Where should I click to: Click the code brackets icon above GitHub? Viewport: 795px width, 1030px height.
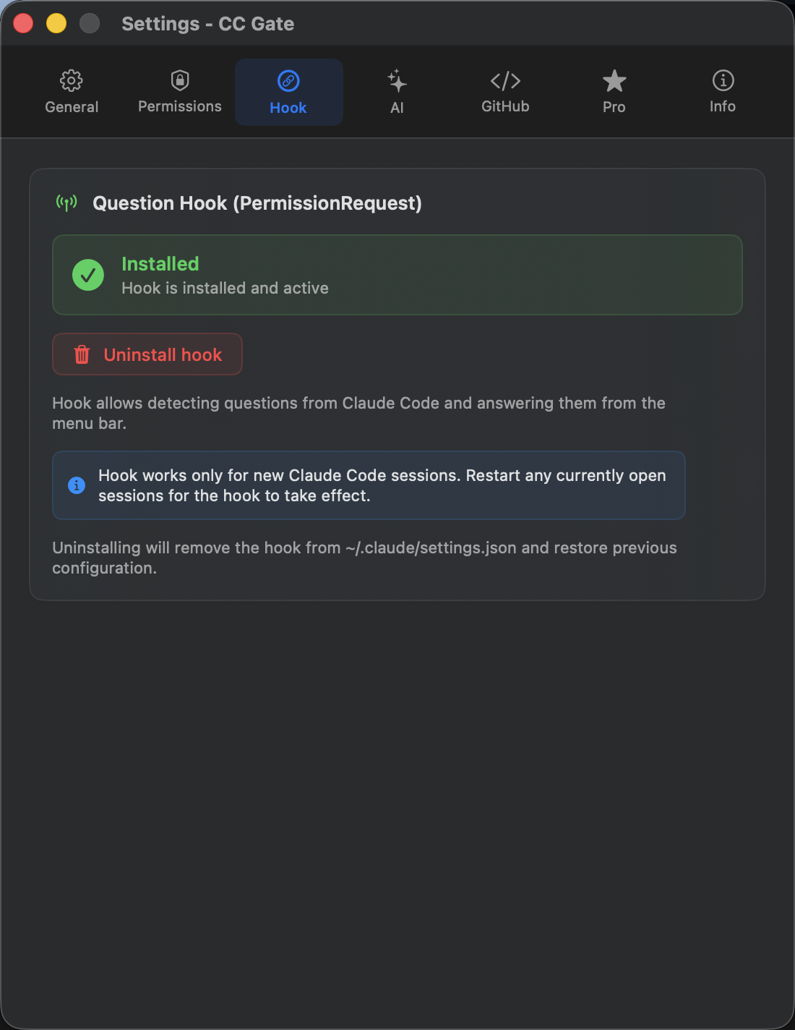pos(505,80)
